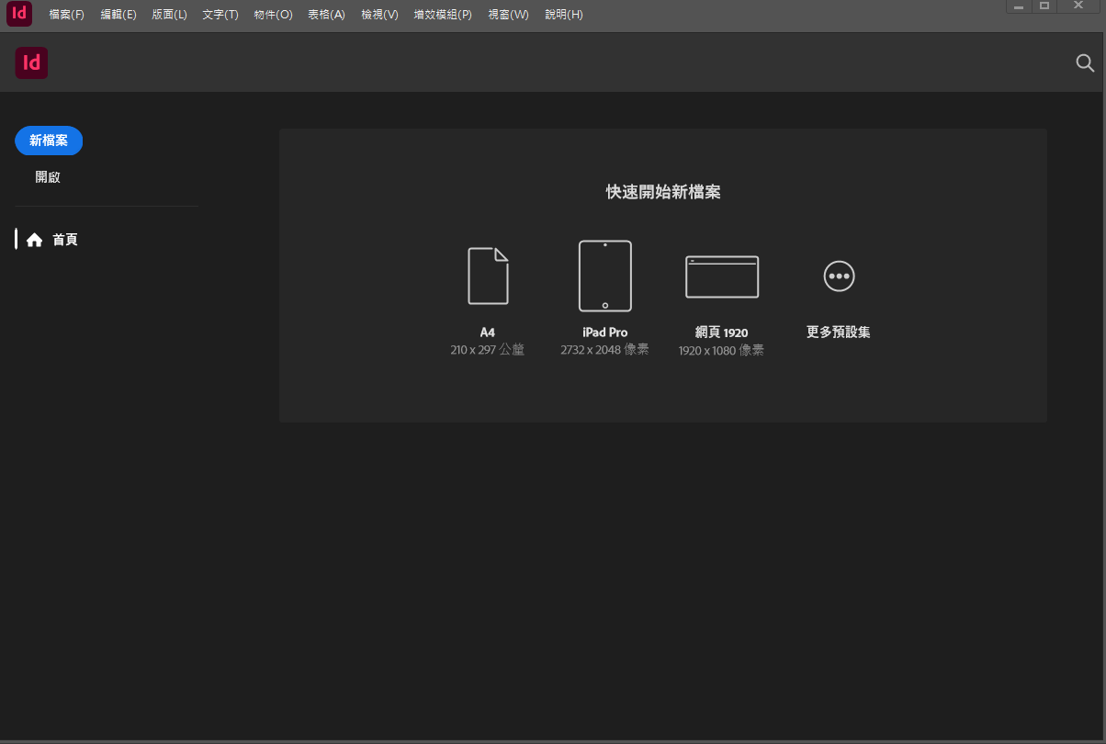Open the 檔案(F) menu
Image resolution: width=1106 pixels, height=744 pixels.
click(66, 15)
